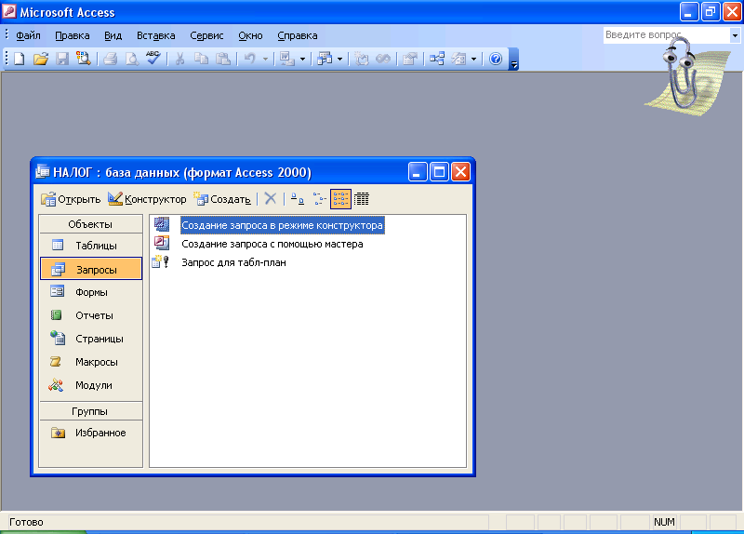Expand the Analyze dropdown arrow
The height and width of the screenshot is (534, 744).
tap(339, 59)
